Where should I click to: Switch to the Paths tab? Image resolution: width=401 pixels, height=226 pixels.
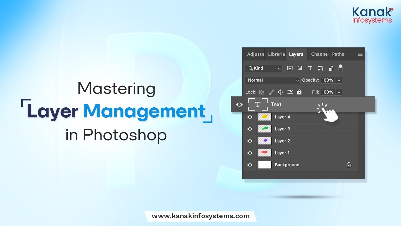pyautogui.click(x=338, y=54)
